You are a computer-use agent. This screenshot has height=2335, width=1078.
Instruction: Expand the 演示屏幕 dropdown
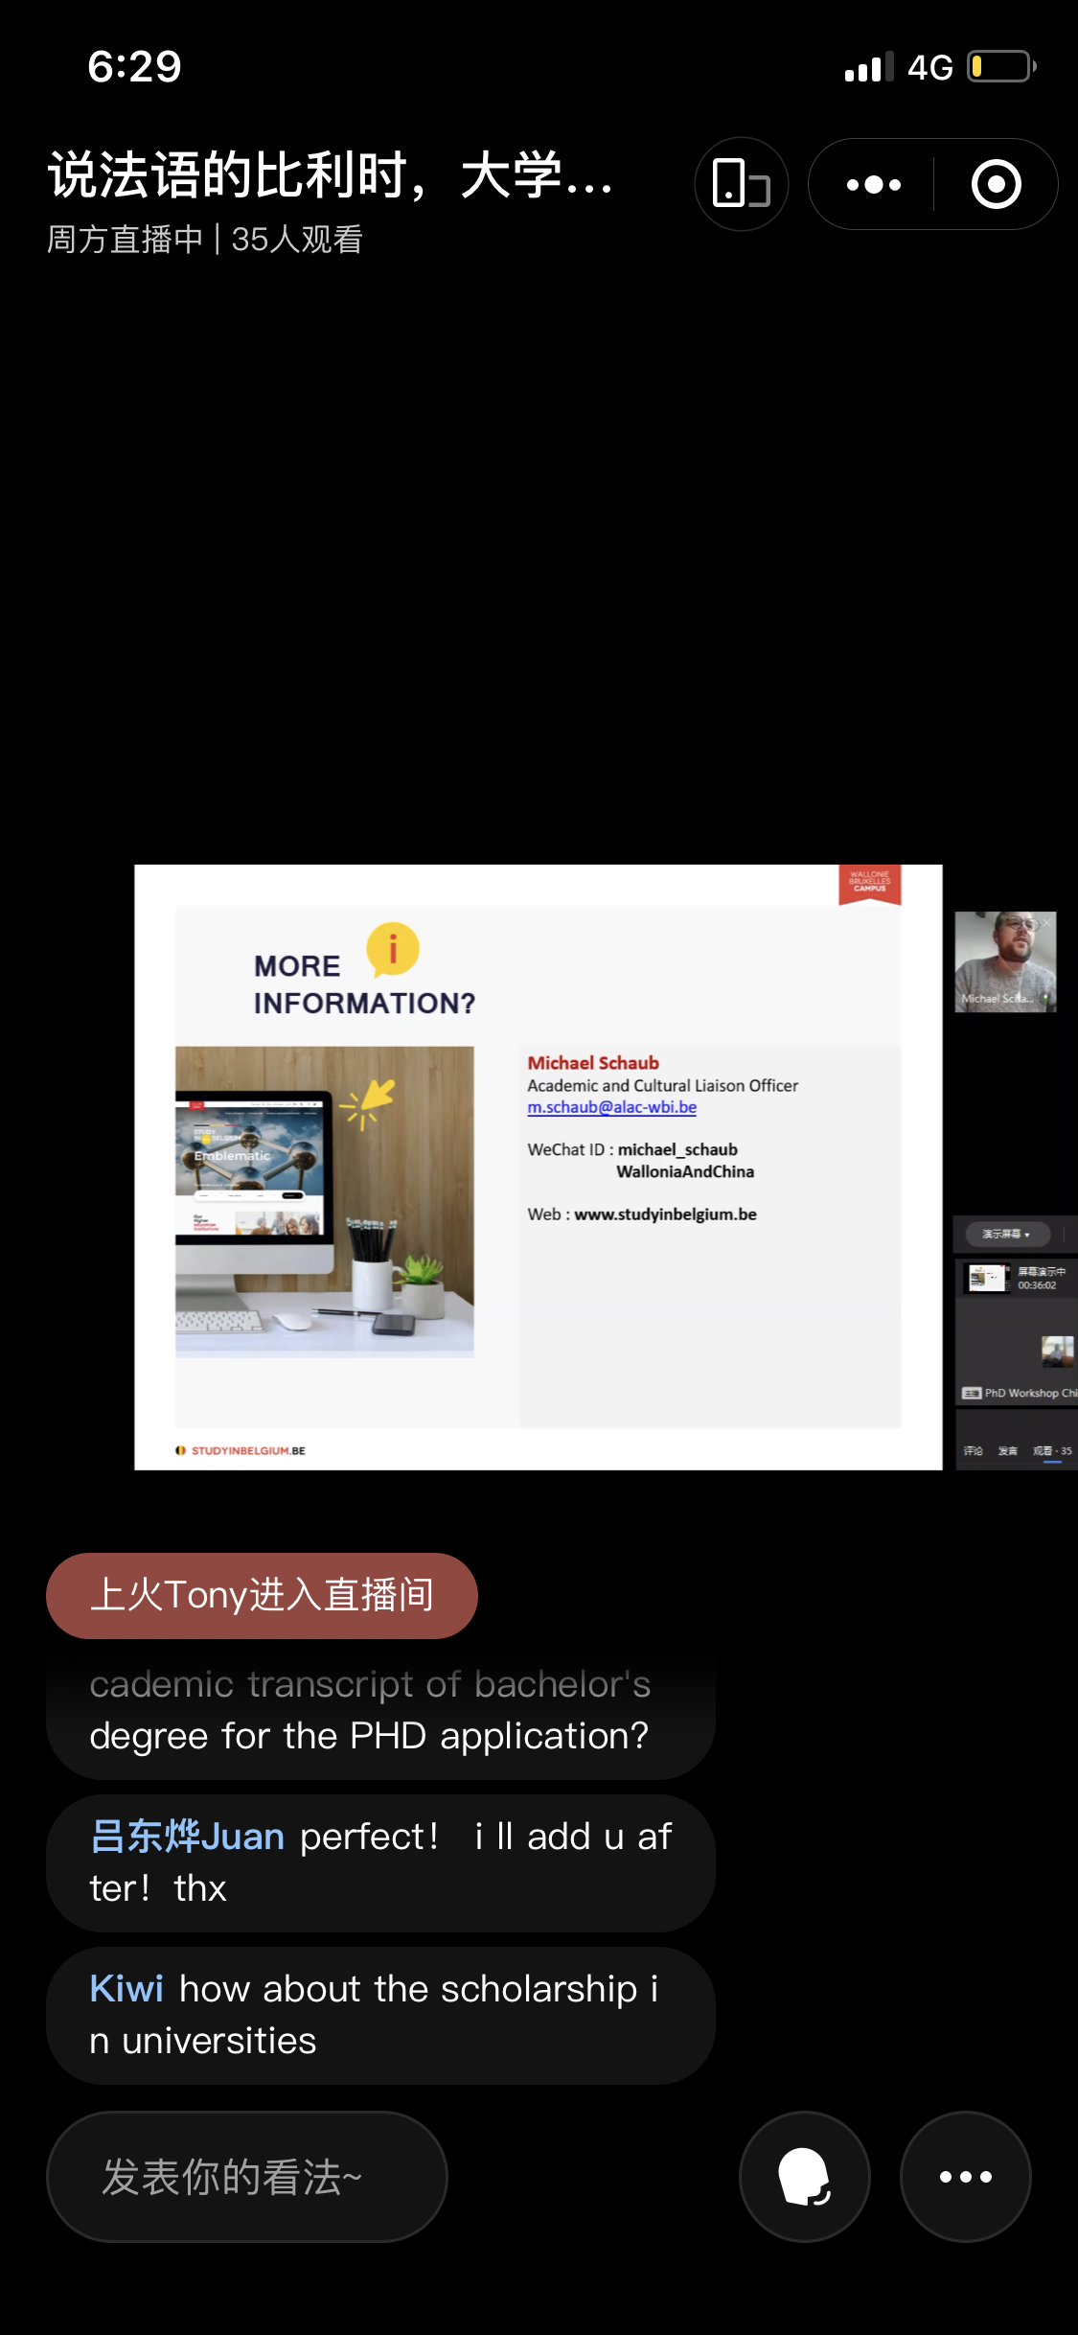tap(1006, 1235)
